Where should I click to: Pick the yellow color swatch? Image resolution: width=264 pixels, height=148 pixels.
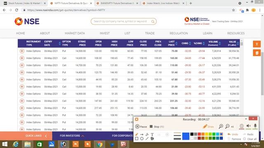207,134
